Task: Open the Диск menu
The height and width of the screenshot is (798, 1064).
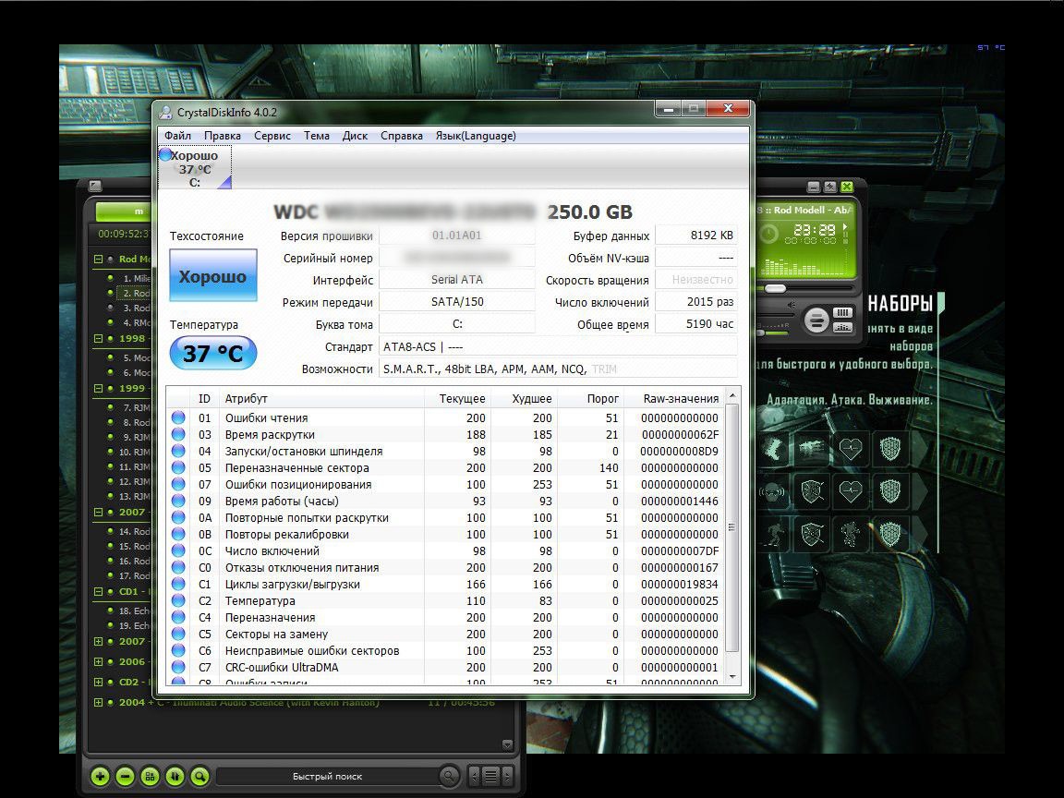Action: [355, 136]
